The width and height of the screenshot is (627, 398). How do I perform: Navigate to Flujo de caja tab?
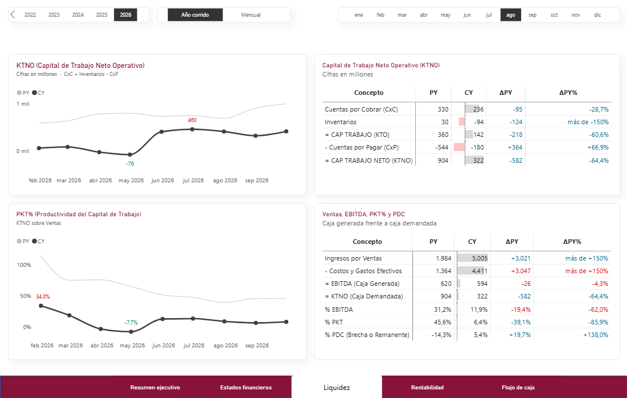tap(518, 387)
